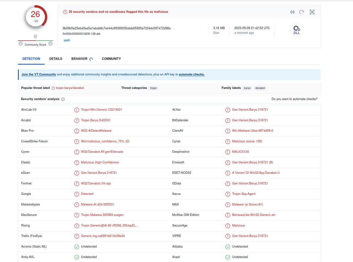Click the Alibaba undetected check icon
The width and height of the screenshot is (353, 262).
point(227,247)
